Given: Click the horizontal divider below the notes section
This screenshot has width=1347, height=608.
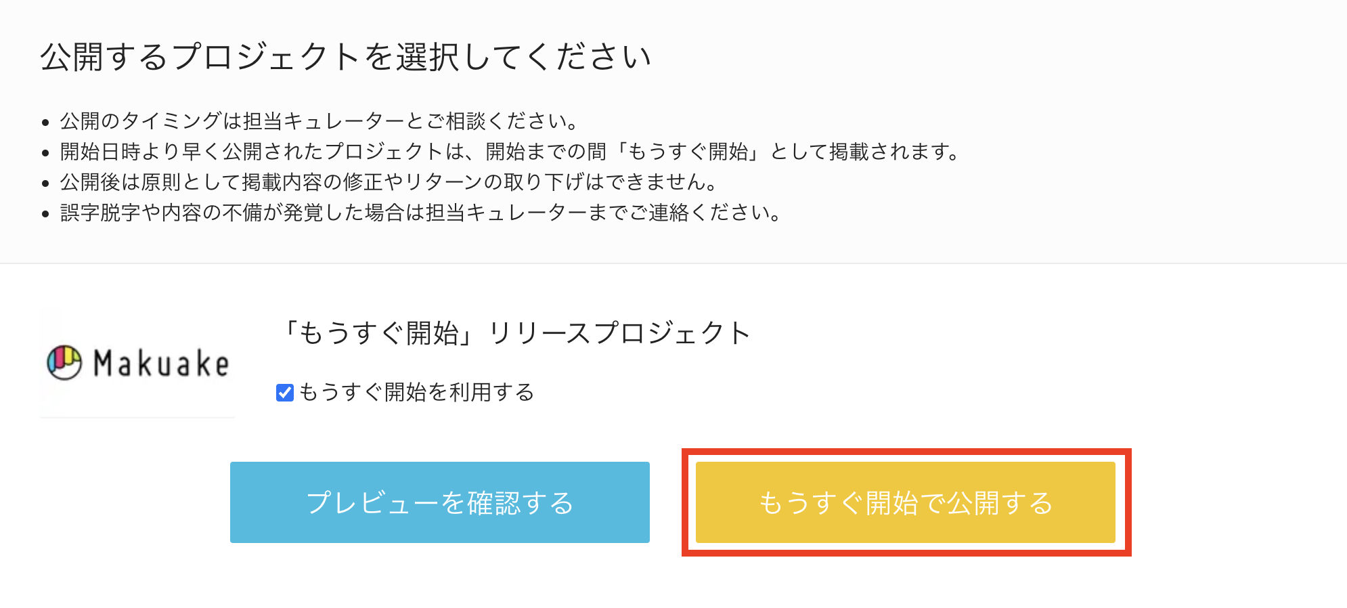Looking at the screenshot, I should click(x=673, y=263).
